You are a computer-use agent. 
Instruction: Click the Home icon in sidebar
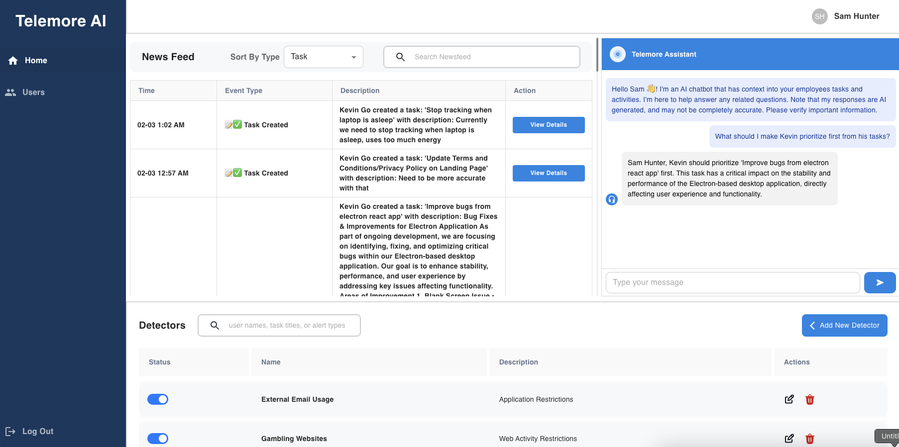pyautogui.click(x=13, y=61)
